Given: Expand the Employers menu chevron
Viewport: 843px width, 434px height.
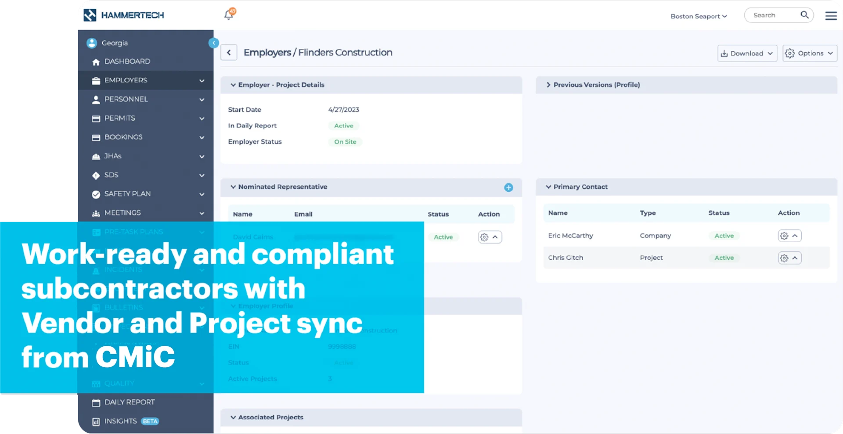Looking at the screenshot, I should [202, 81].
